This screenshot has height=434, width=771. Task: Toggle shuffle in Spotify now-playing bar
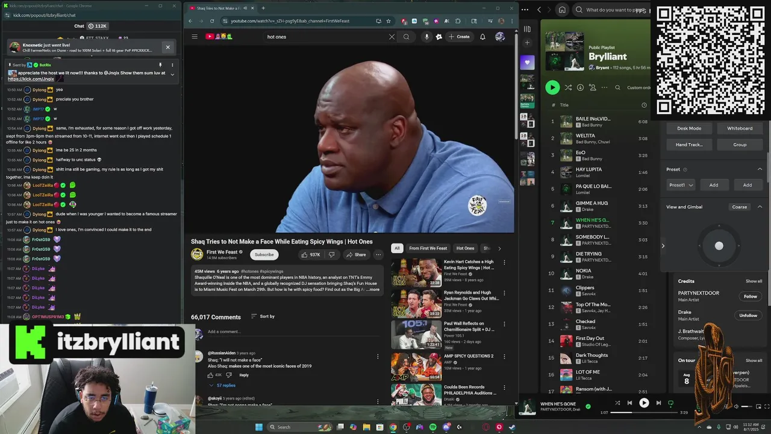click(617, 403)
